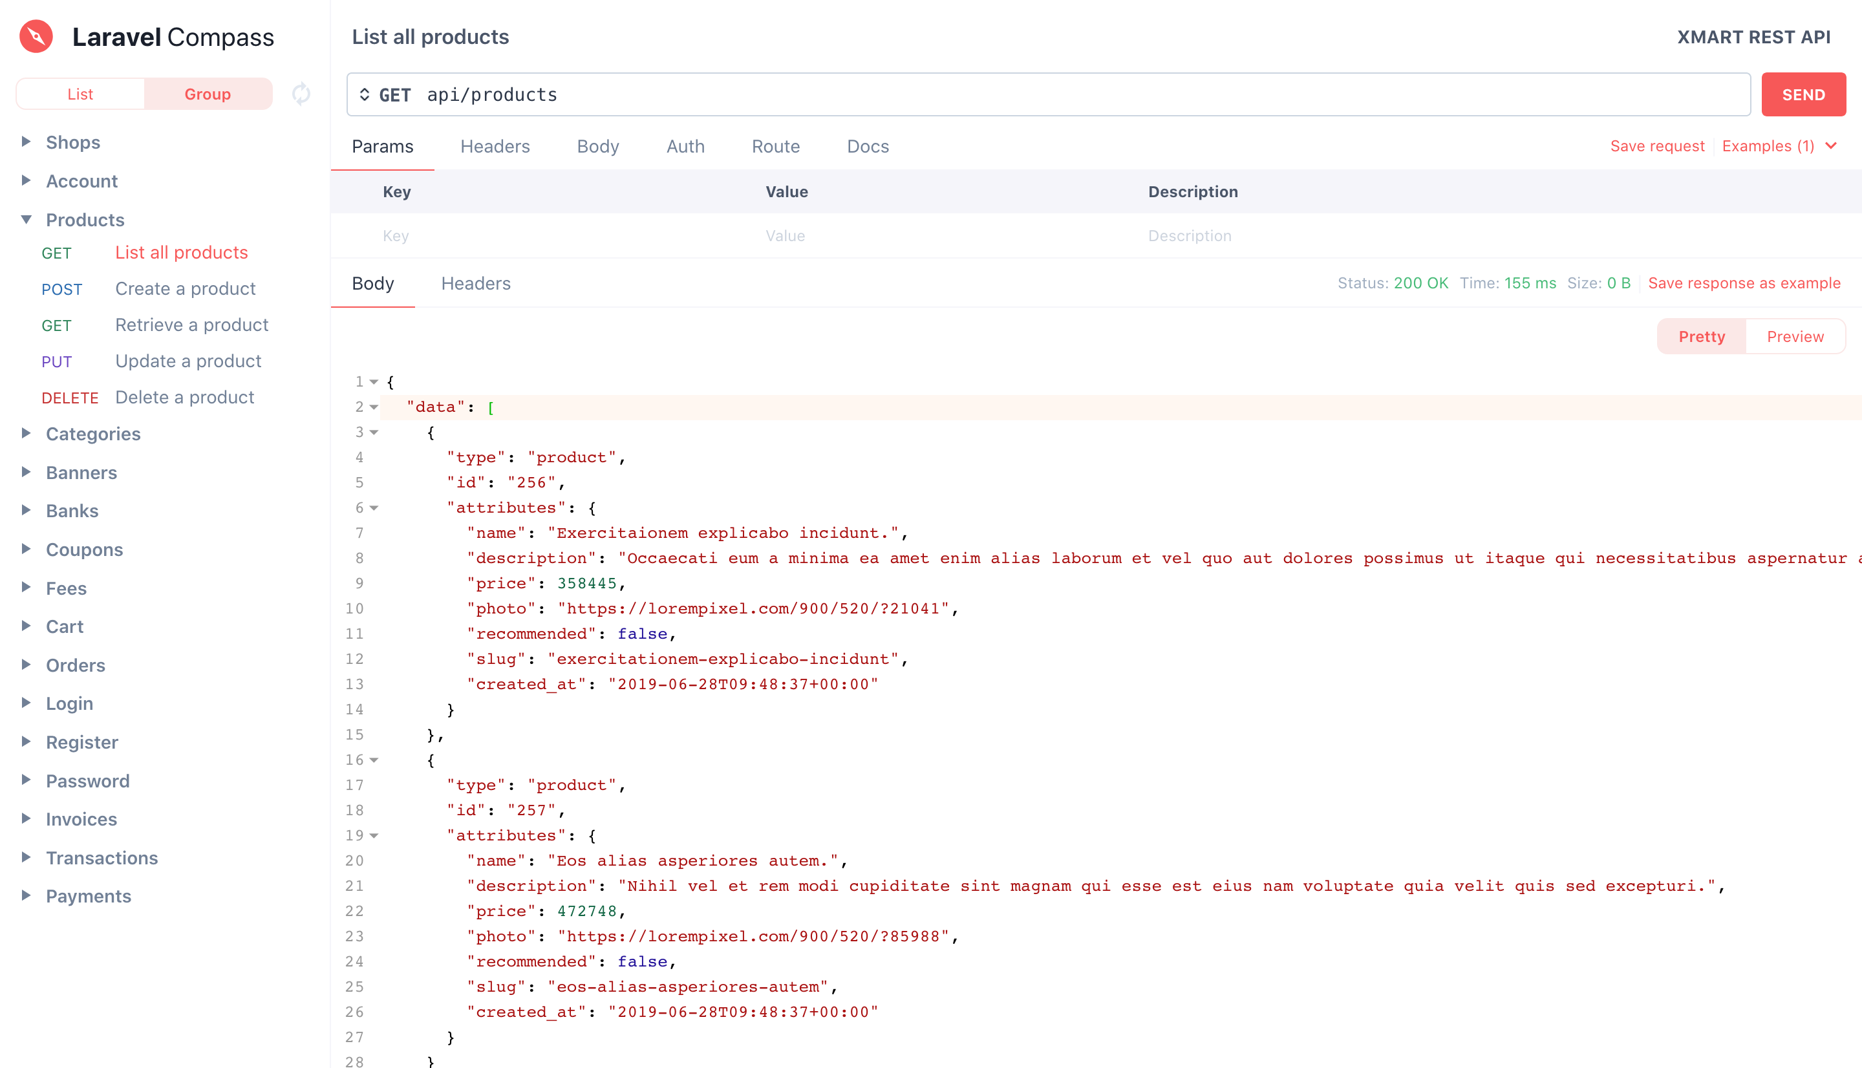Switch to the Preview response view

[x=1794, y=335]
